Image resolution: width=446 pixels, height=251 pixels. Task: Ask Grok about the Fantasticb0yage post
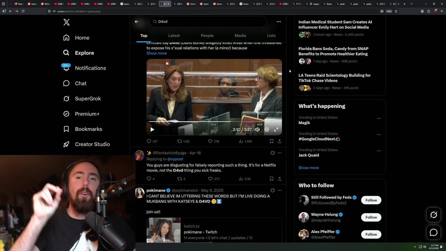pyautogui.click(x=272, y=153)
